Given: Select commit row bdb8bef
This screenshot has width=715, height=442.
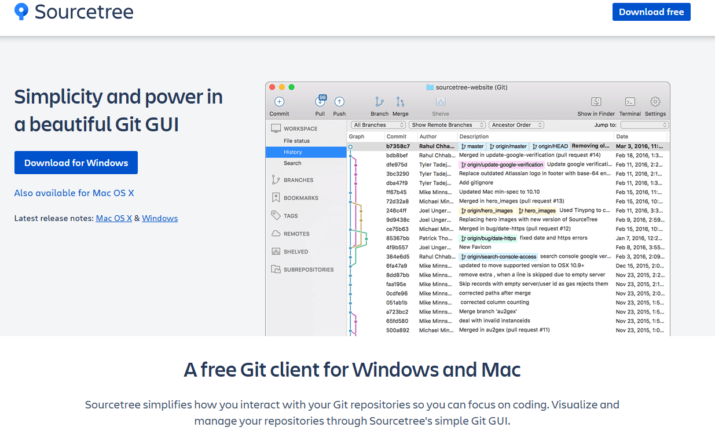Looking at the screenshot, I should [x=508, y=156].
